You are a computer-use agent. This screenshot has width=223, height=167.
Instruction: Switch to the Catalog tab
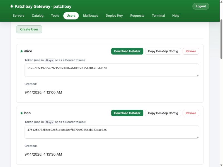38,16
